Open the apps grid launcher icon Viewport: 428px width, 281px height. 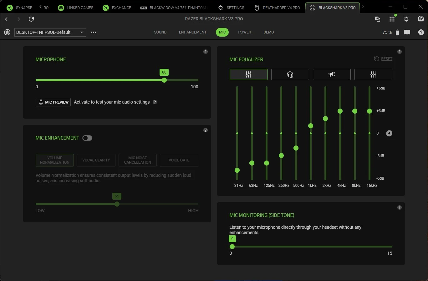pos(392,19)
